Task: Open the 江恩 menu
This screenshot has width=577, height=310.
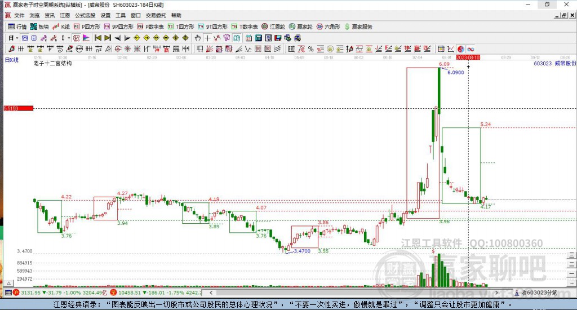Action: (65, 15)
